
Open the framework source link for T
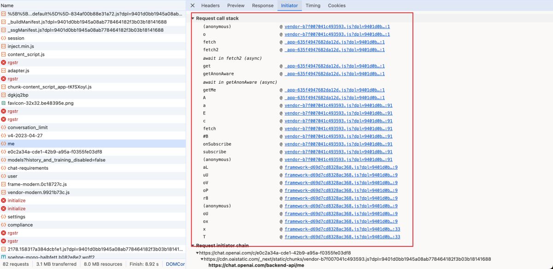[x=342, y=237]
